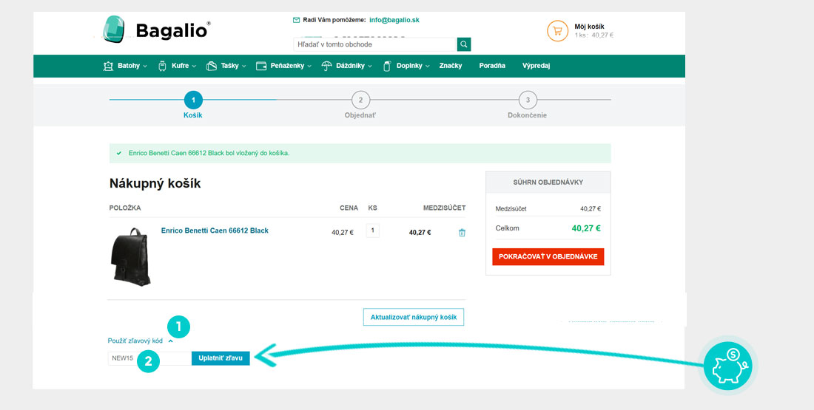Screen dimensions: 814x410
Task: Open the Značky menu item
Action: coord(450,66)
